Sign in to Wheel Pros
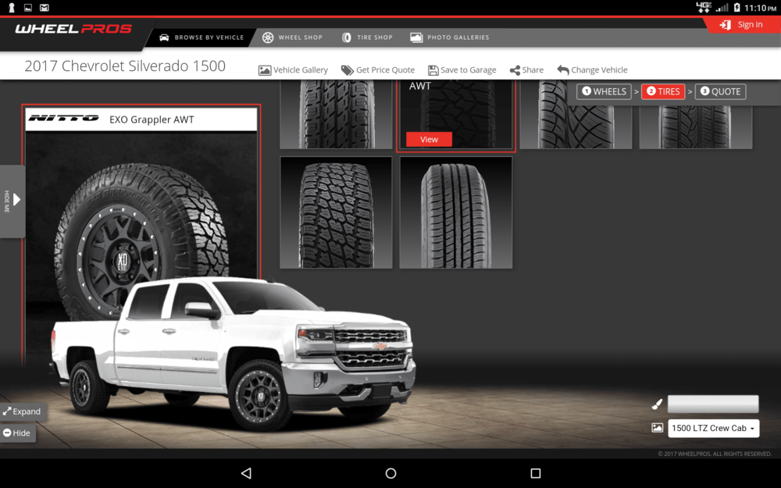The width and height of the screenshot is (781, 488). pos(743,23)
